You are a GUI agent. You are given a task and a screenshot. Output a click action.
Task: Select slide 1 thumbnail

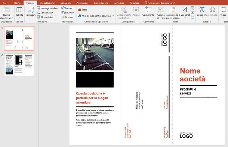[x=19, y=38]
